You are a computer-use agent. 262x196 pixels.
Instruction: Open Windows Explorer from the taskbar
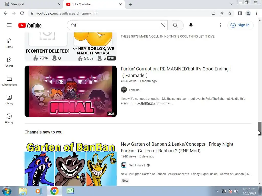tap(23, 191)
